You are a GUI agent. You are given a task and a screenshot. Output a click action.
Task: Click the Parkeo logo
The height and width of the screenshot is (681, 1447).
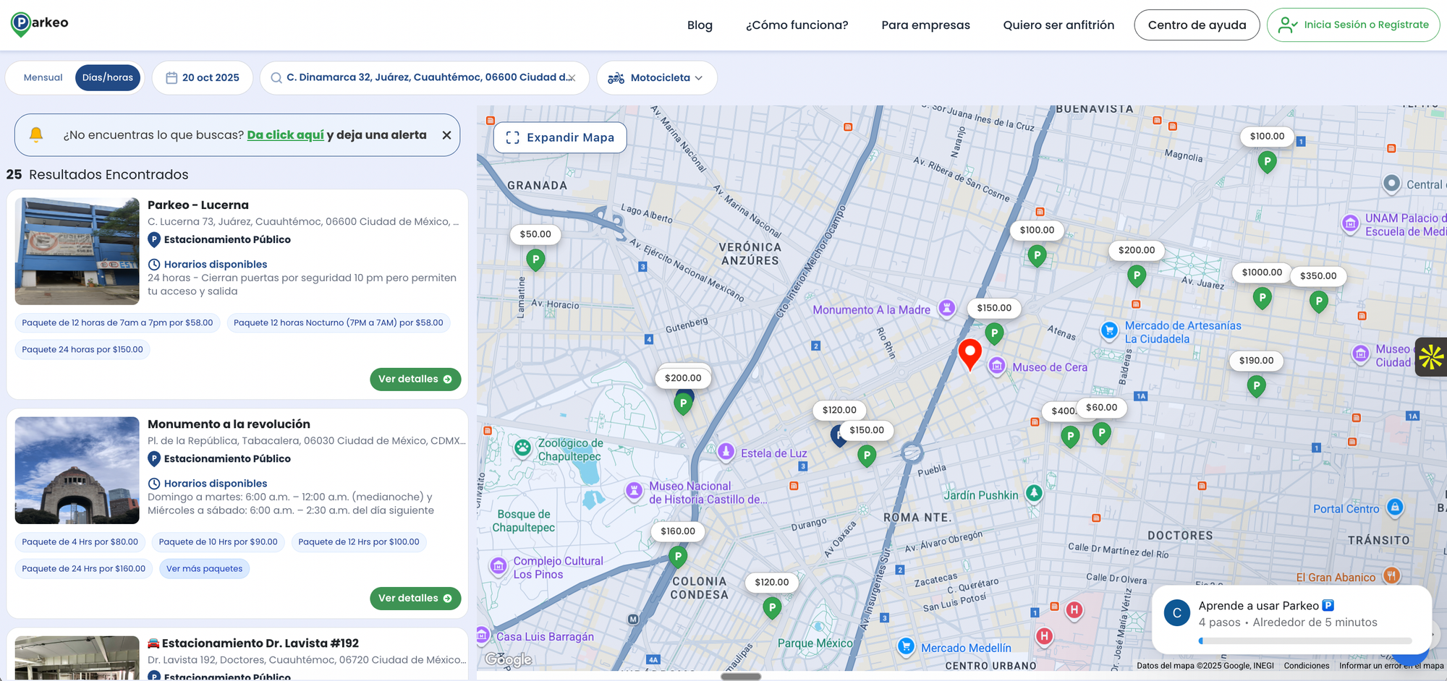40,24
